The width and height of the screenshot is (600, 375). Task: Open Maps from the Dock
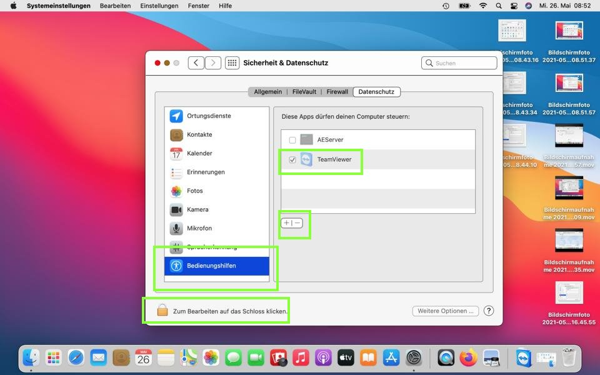[189, 358]
